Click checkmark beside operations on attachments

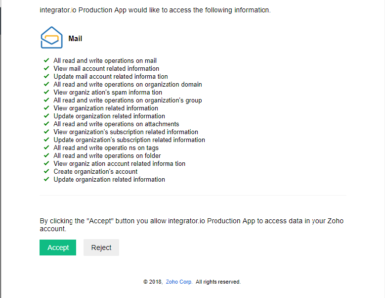46,124
